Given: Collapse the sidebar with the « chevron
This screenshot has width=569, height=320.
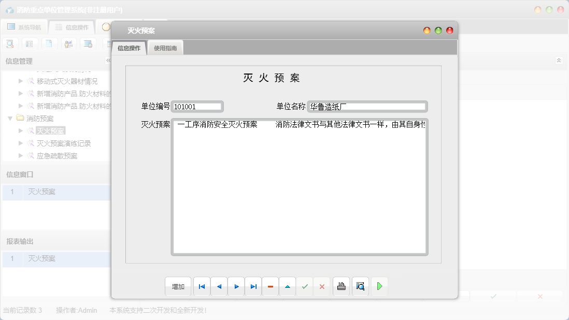Looking at the screenshot, I should coord(109,60).
